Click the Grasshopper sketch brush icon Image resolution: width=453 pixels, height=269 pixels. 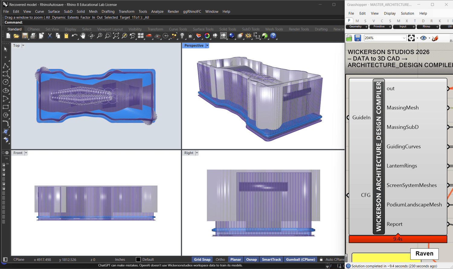click(435, 38)
